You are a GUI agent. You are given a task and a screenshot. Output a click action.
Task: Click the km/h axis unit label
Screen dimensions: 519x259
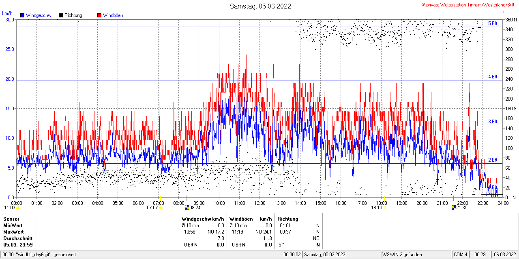pyautogui.click(x=7, y=13)
